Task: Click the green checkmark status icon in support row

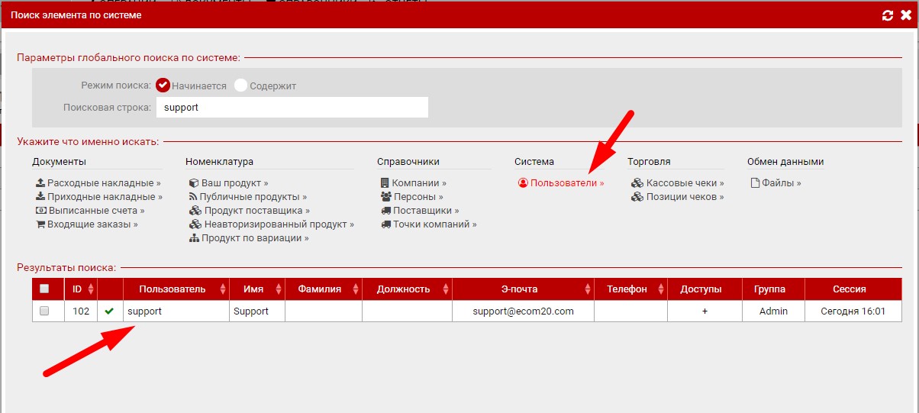Action: click(110, 311)
